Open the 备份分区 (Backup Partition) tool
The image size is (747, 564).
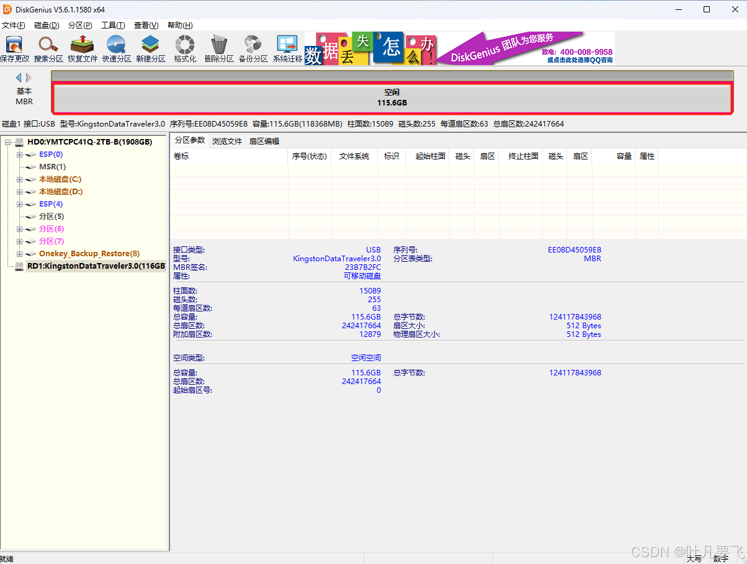click(x=253, y=49)
